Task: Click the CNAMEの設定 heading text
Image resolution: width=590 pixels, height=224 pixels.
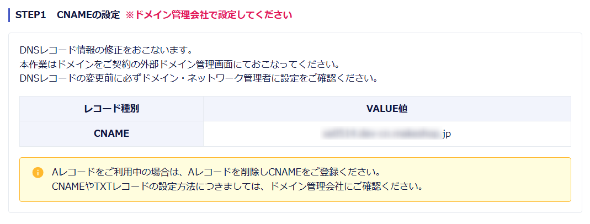Action: click(88, 15)
